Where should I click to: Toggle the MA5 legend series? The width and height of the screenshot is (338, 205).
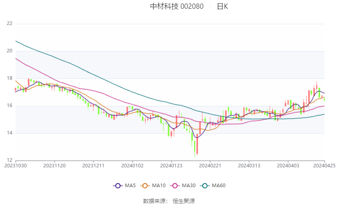click(x=124, y=186)
